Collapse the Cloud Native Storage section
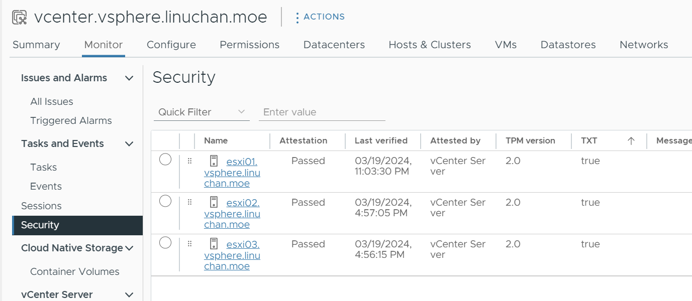Viewport: 692px width, 301px height. (x=129, y=248)
